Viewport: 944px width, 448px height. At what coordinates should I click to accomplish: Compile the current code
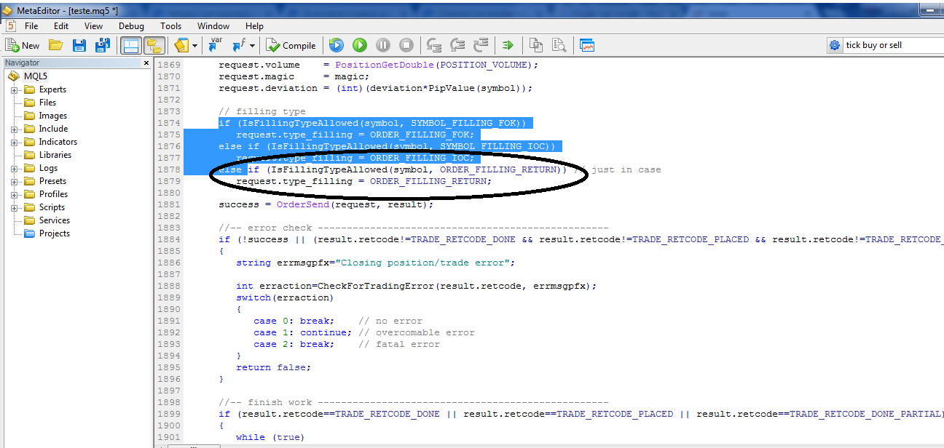tap(291, 45)
